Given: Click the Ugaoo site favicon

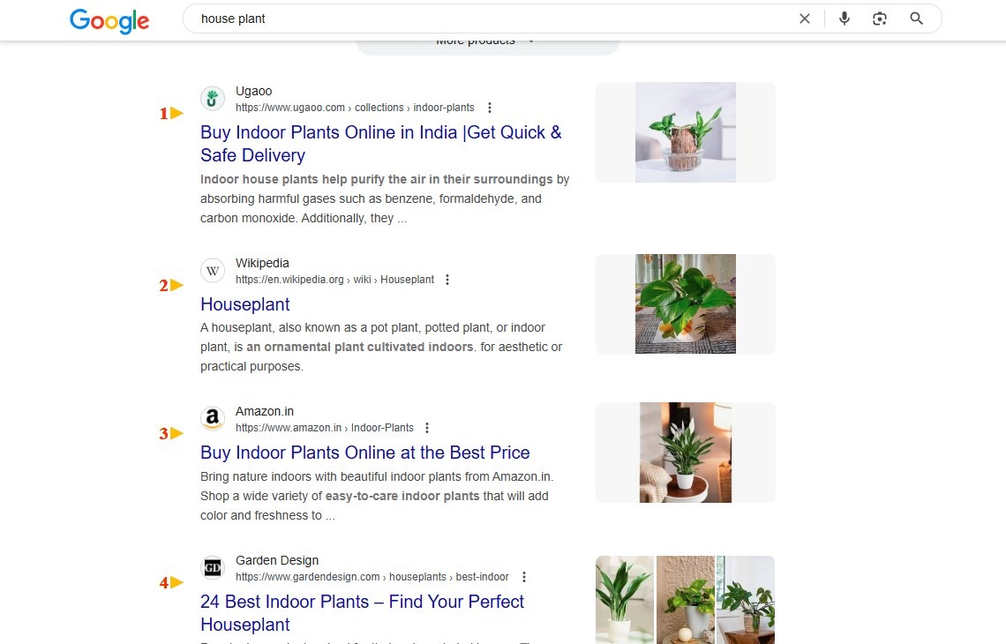Looking at the screenshot, I should coord(213,99).
